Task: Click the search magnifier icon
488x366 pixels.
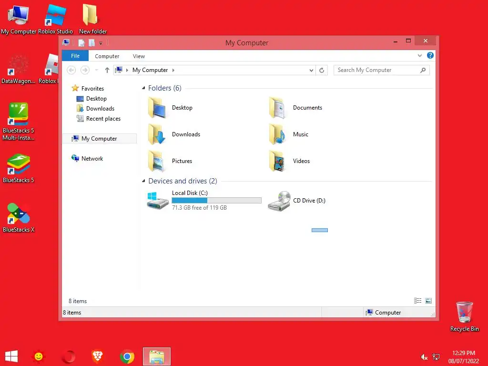Action: coord(423,70)
